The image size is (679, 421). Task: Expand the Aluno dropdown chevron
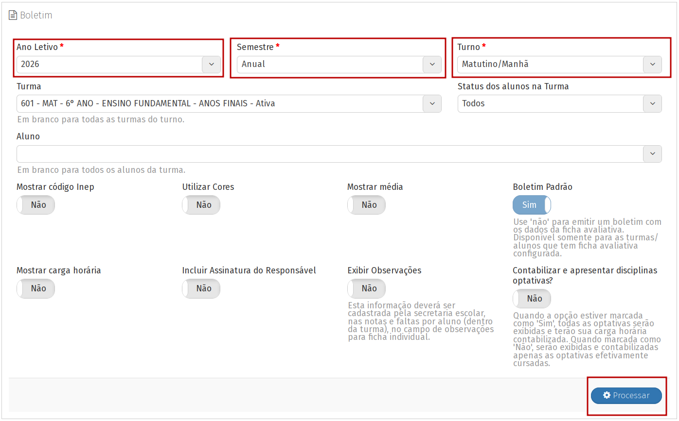(x=652, y=154)
